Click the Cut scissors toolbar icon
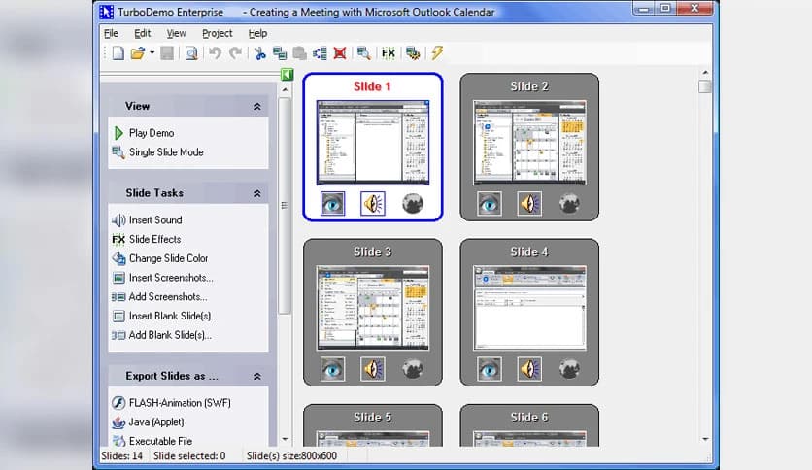812x470 pixels. [260, 53]
